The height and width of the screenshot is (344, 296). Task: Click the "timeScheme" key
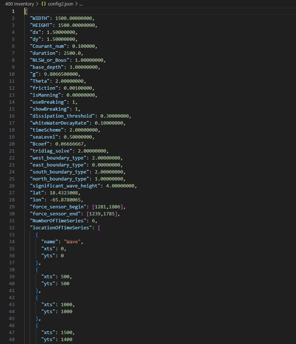(x=47, y=130)
